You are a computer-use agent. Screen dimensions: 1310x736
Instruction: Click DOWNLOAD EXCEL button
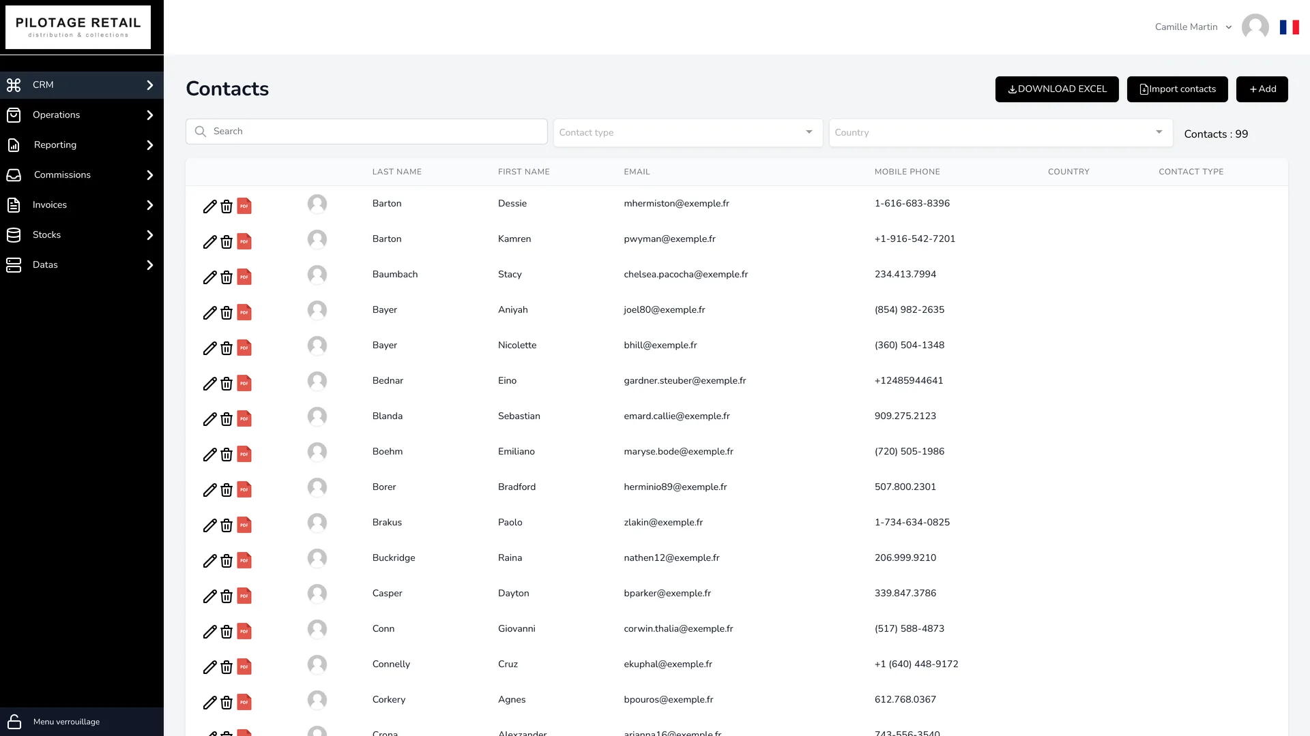(1056, 89)
